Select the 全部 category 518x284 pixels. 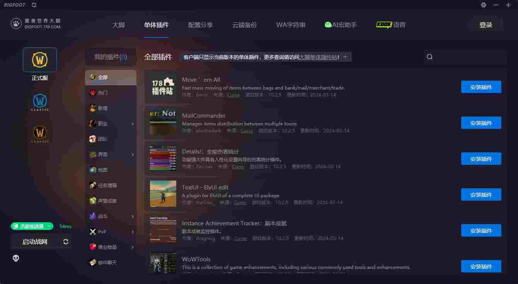[x=111, y=77]
